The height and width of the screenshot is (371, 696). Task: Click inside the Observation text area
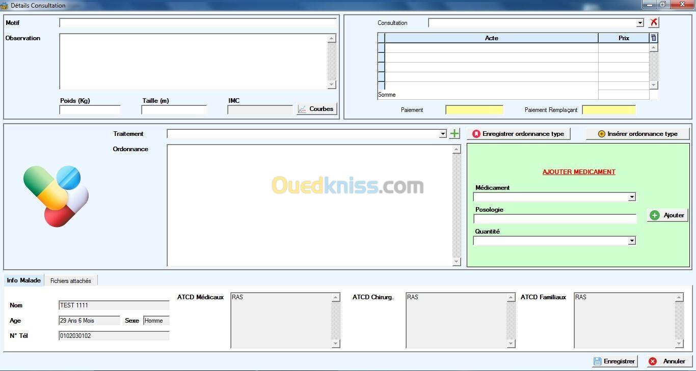(x=194, y=62)
